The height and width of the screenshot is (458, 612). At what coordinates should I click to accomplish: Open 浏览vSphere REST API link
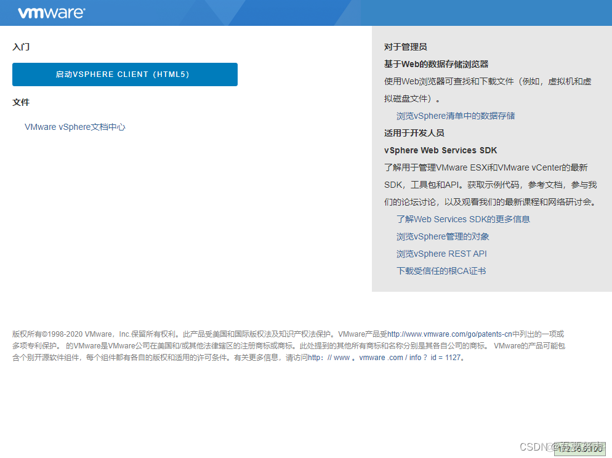pos(441,254)
